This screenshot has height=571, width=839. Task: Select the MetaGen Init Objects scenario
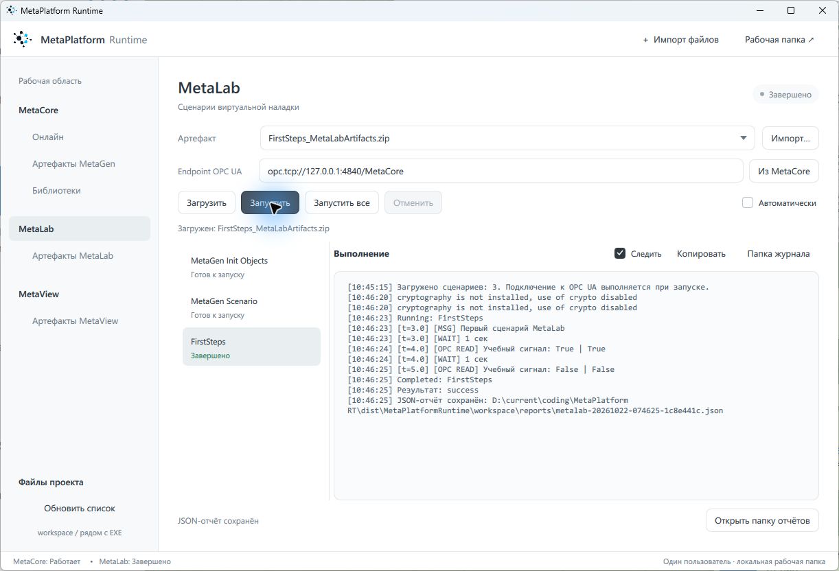click(251, 267)
